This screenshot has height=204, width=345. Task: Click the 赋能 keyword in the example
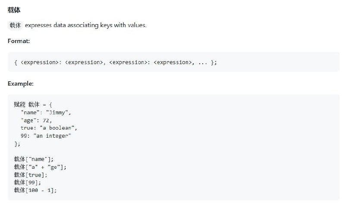pyautogui.click(x=19, y=105)
